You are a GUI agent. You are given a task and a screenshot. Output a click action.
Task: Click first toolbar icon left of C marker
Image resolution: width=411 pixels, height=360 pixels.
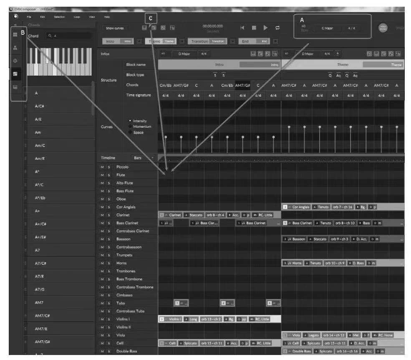pyautogui.click(x=144, y=28)
